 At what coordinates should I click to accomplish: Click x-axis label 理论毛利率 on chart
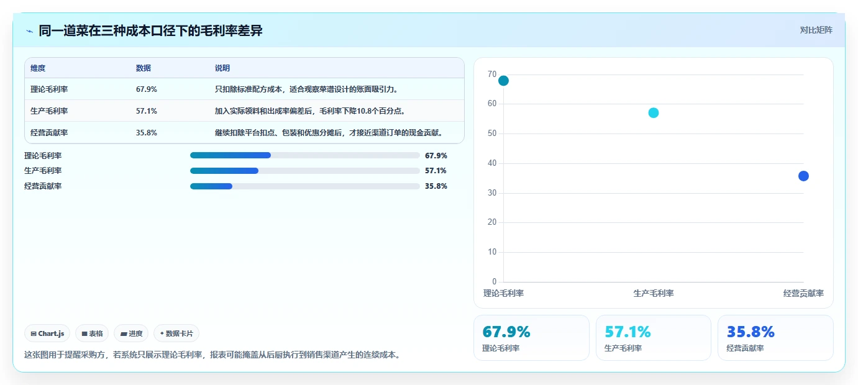point(503,293)
